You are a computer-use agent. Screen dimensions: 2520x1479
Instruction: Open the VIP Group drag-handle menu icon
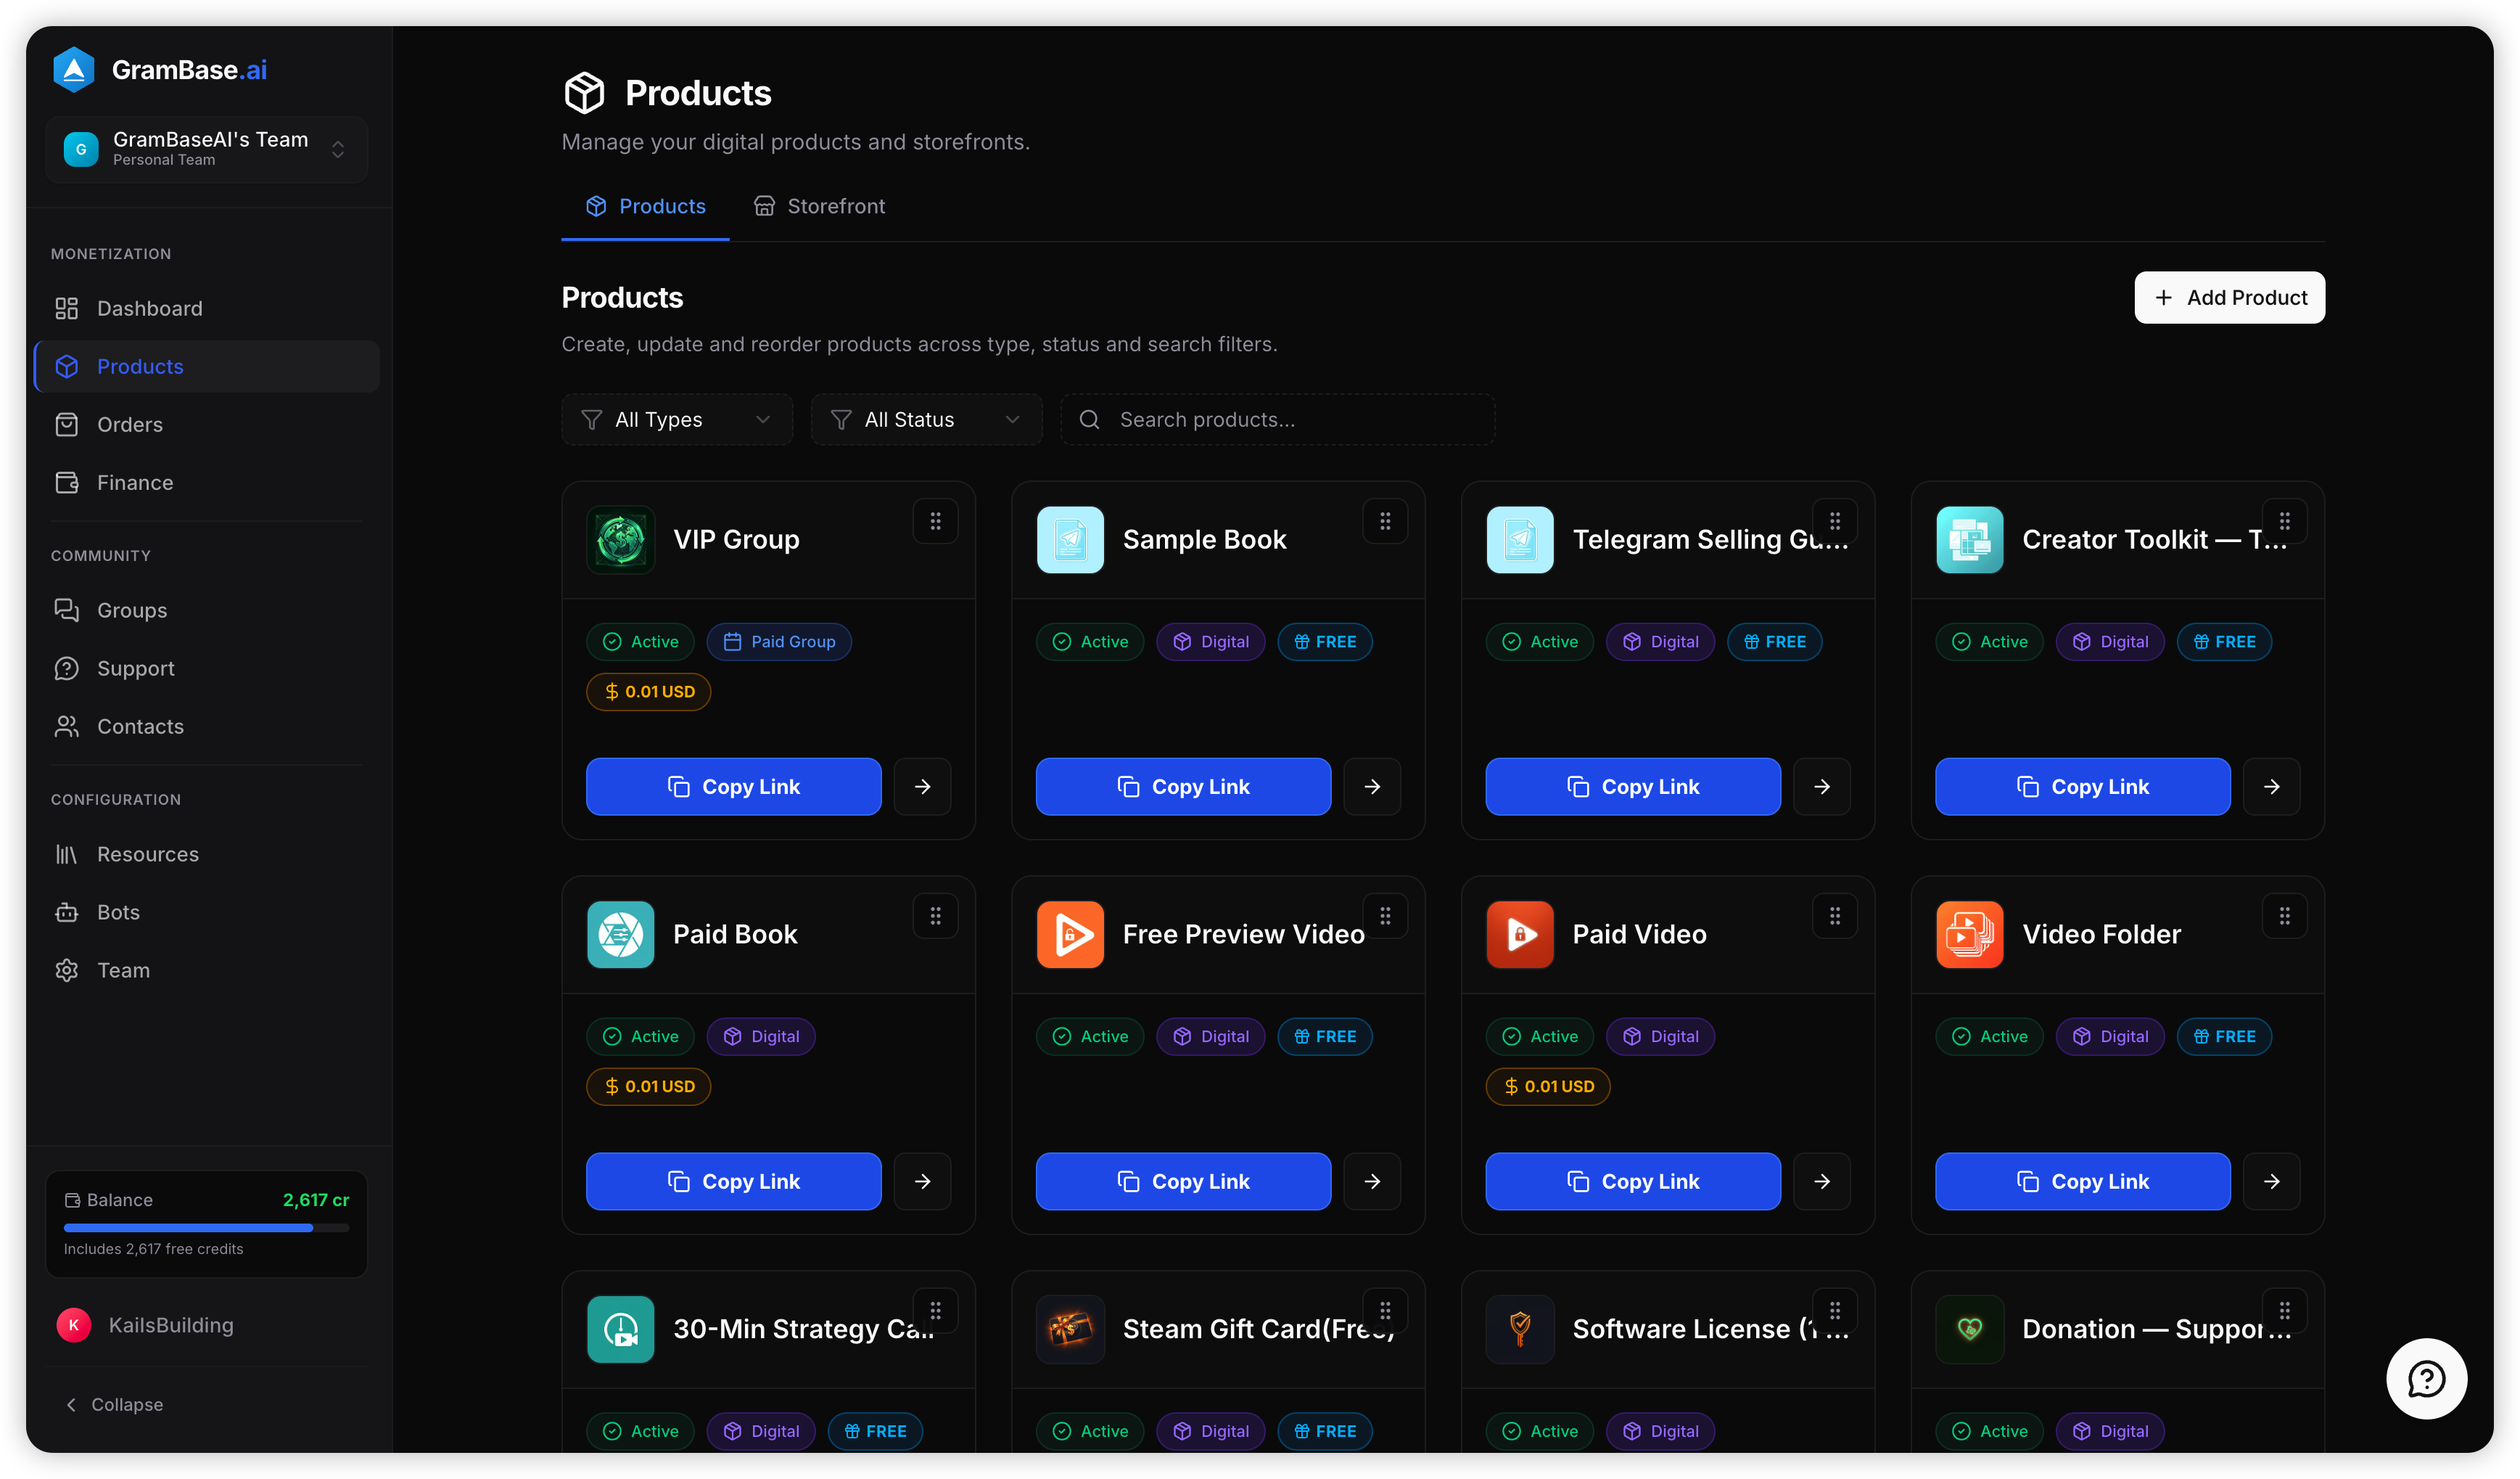(935, 521)
